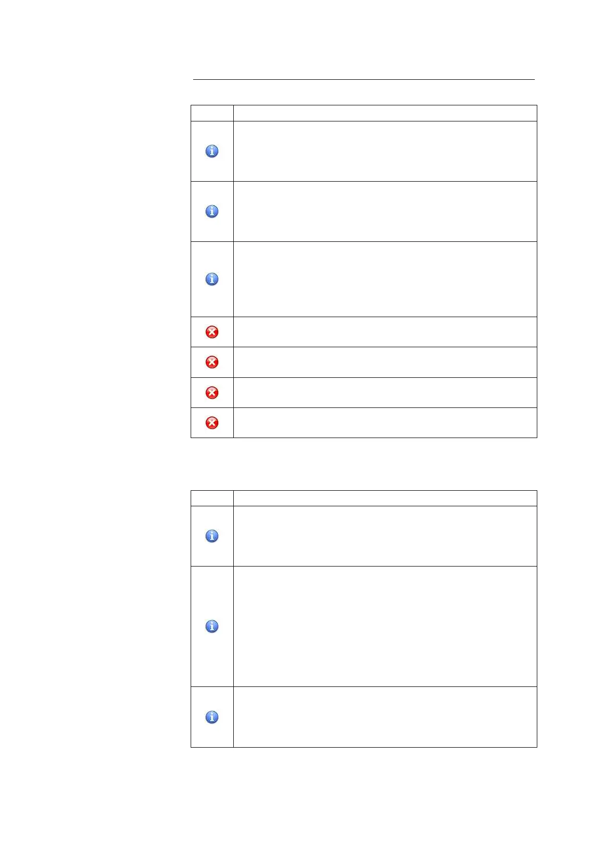The width and height of the screenshot is (597, 845).
Task: Click the second info icon in upper table
Action: (x=212, y=211)
